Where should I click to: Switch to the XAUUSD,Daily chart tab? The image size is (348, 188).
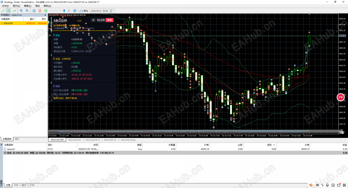click(128, 140)
